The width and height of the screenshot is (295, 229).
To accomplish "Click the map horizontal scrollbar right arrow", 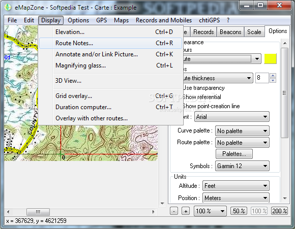I will [153, 212].
